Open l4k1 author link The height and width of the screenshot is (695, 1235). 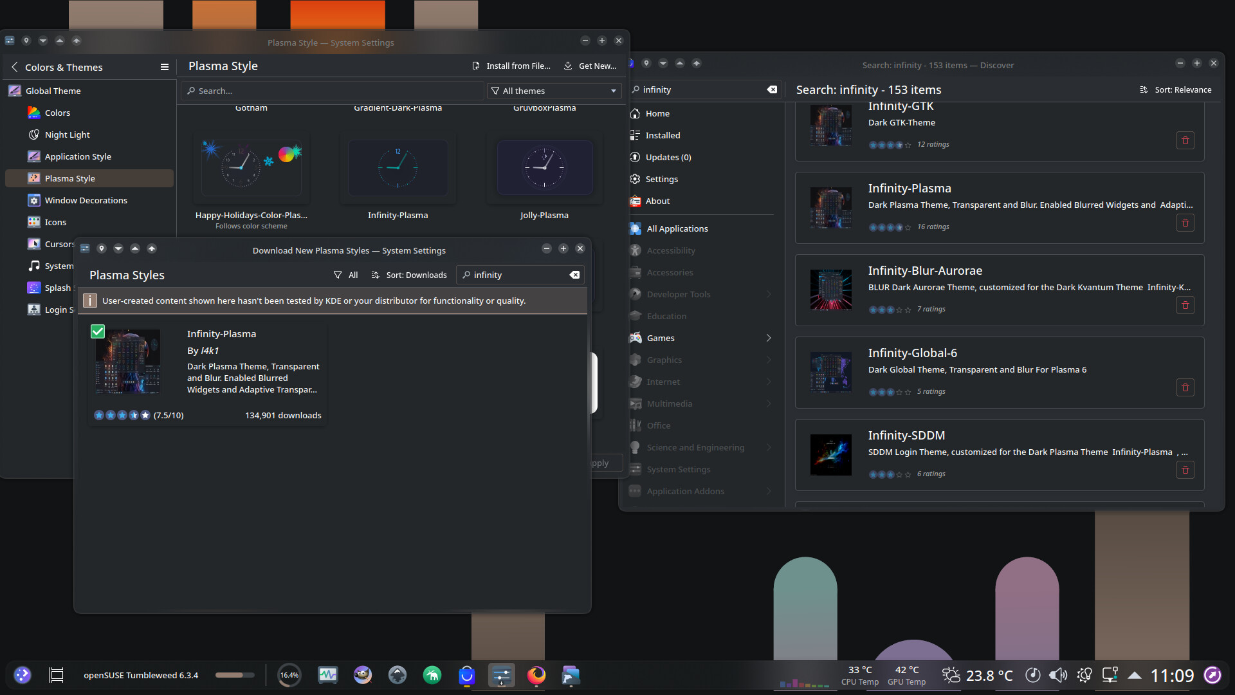pos(210,351)
